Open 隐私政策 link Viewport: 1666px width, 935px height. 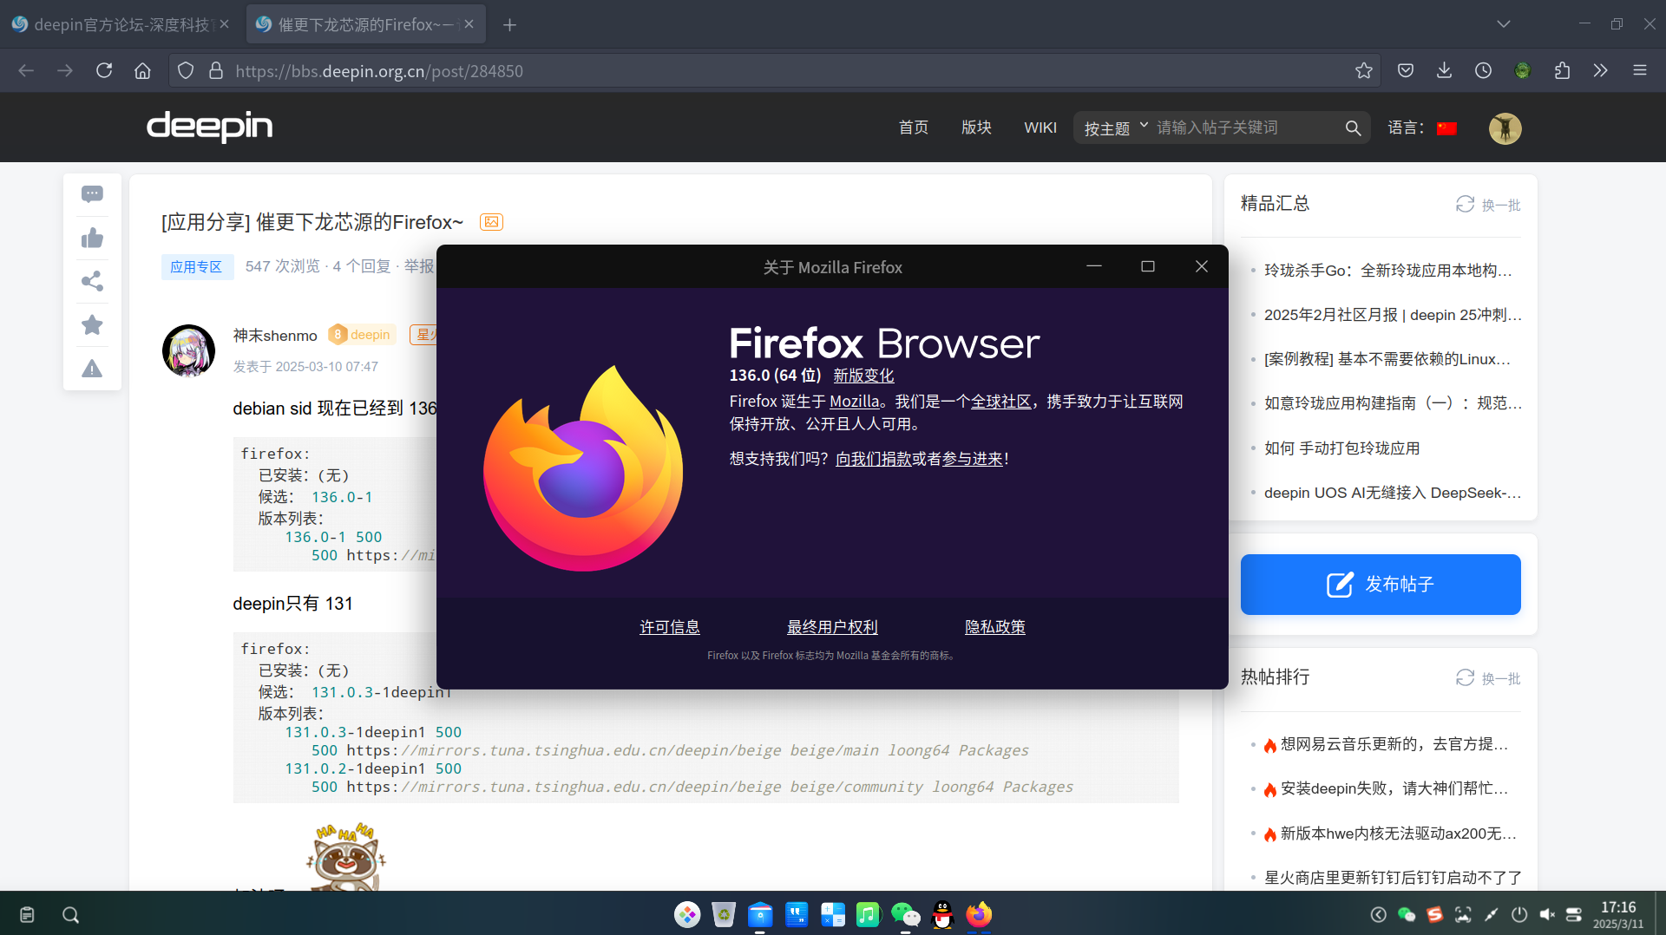(995, 627)
